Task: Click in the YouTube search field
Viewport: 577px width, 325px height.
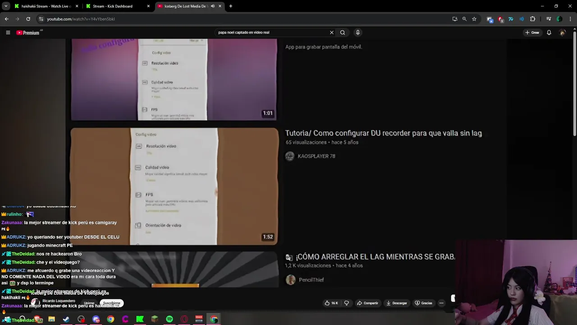Action: (x=272, y=32)
